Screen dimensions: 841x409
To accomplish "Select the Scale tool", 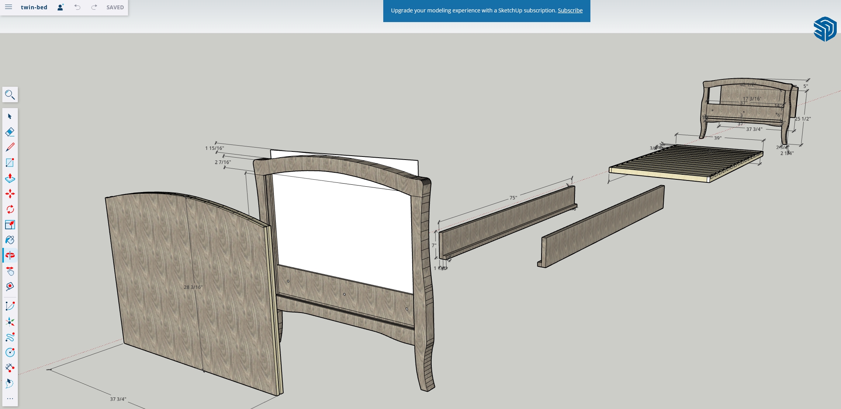I will 10,225.
